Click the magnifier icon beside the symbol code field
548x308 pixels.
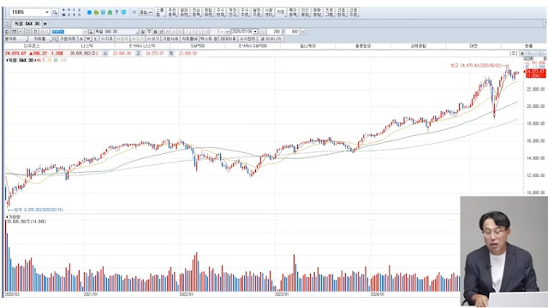(x=90, y=32)
